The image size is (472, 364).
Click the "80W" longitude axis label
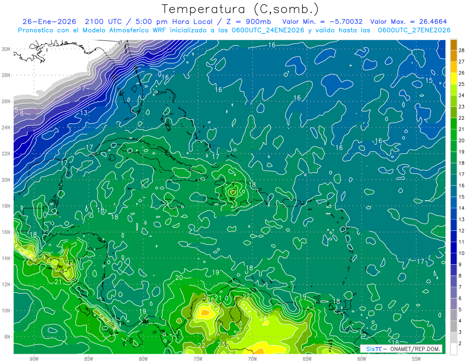pos(143,359)
